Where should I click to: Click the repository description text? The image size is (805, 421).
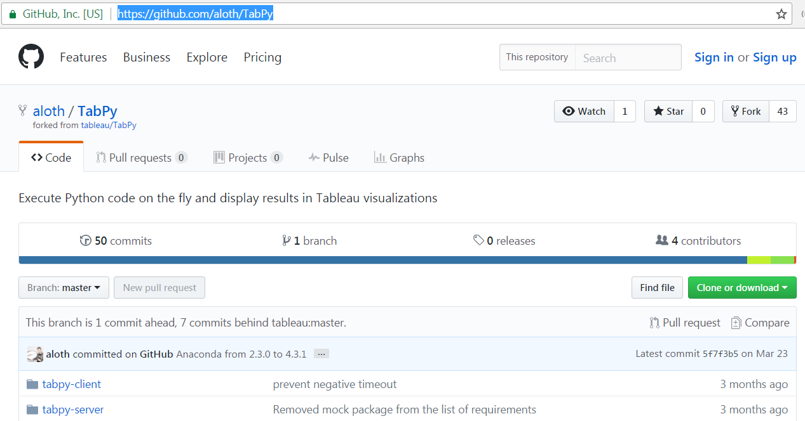[228, 198]
